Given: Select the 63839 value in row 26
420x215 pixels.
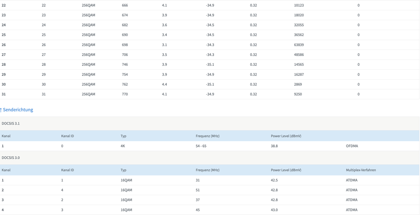Looking at the screenshot, I should (298, 45).
